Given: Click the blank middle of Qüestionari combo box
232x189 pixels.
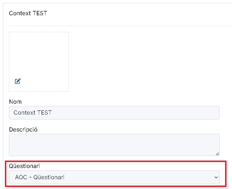Looking at the screenshot, I should point(133,177).
